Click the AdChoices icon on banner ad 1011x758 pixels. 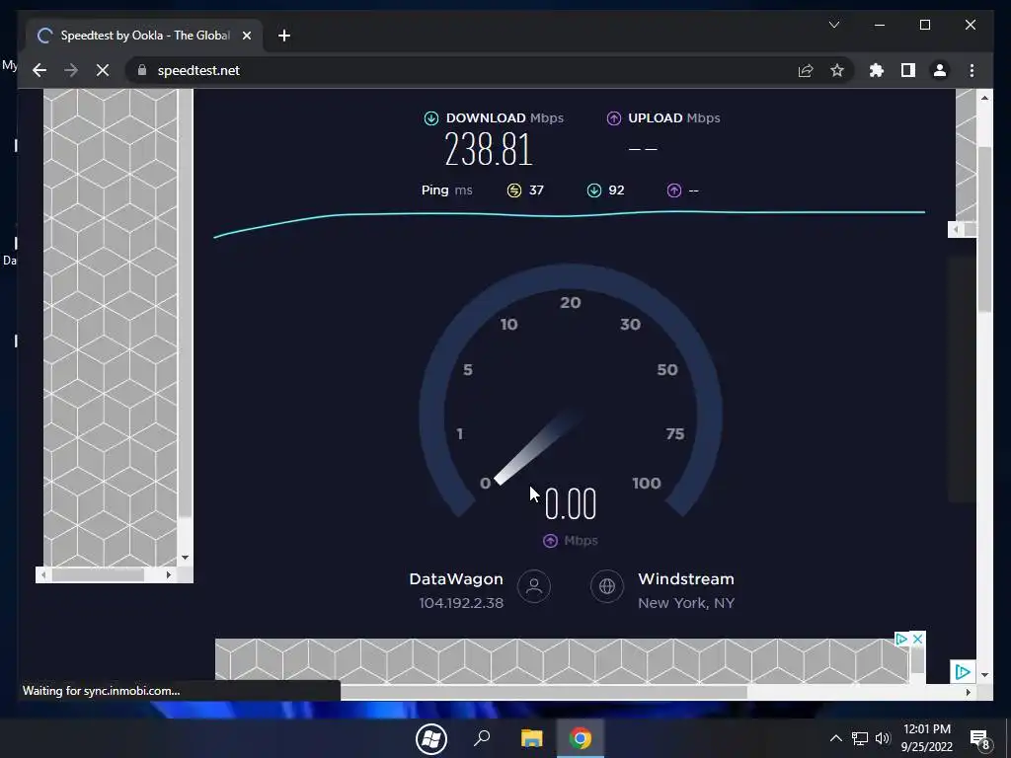[901, 639]
